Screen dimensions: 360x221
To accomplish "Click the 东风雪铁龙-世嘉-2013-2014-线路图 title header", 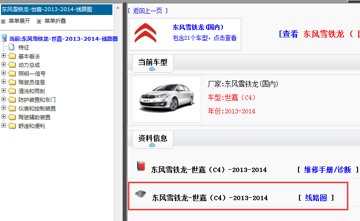I will point(57,9).
